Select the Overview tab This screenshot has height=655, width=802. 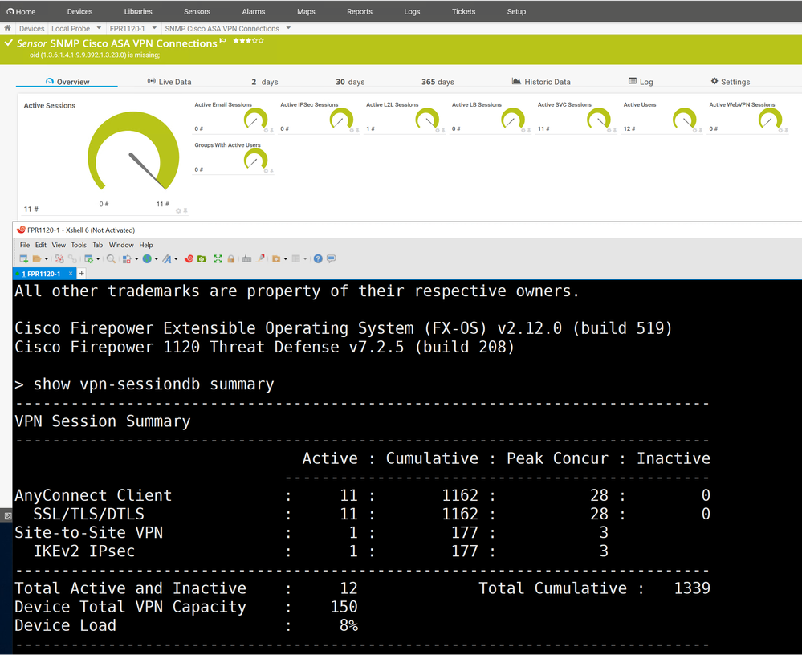click(67, 82)
